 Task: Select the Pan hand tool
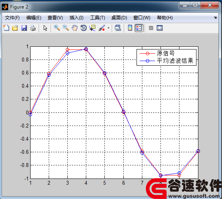tap(75, 28)
